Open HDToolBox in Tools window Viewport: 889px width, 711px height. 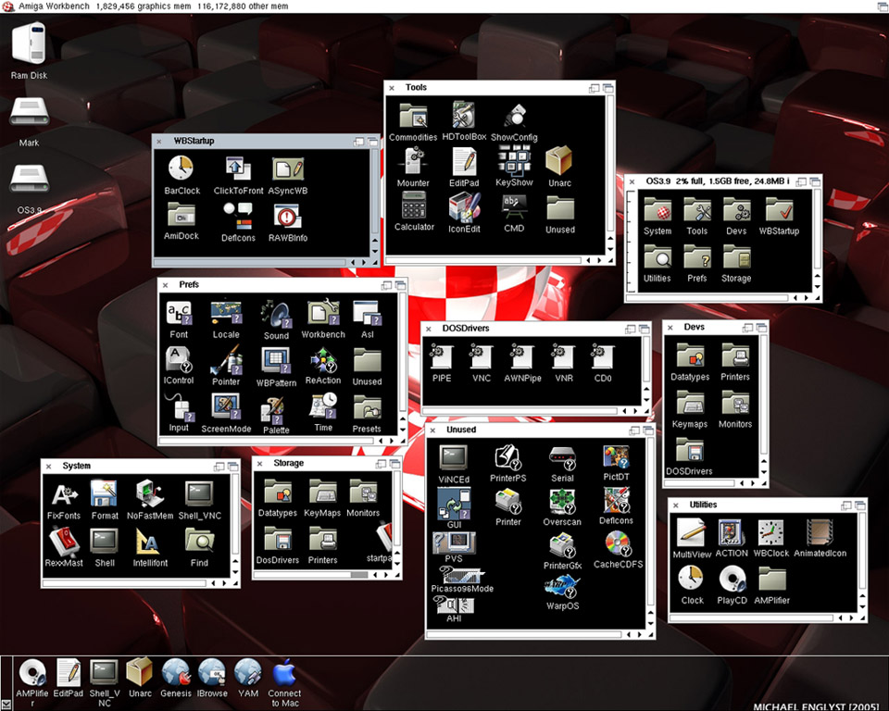coord(463,115)
